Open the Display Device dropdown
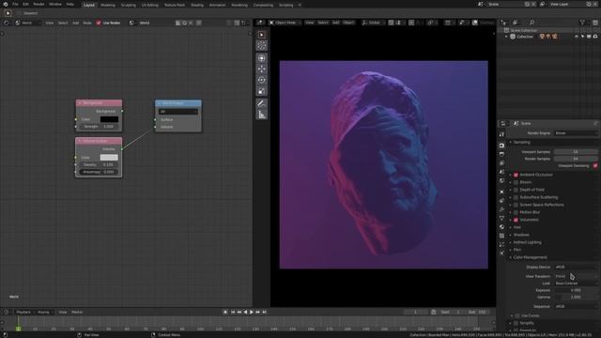601x338 pixels. click(576, 267)
